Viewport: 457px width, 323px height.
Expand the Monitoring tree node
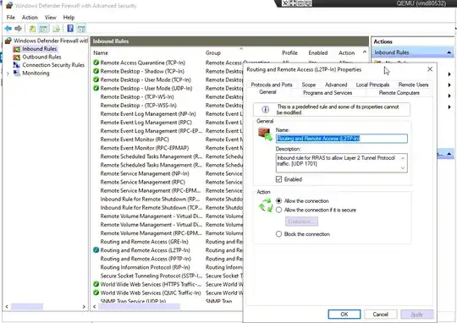tap(8, 74)
